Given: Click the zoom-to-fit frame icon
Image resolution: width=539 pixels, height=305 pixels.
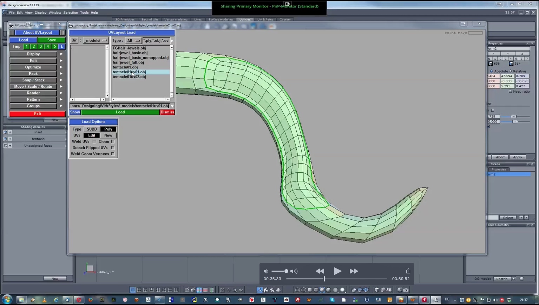Looking at the screenshot, I should point(222,290).
